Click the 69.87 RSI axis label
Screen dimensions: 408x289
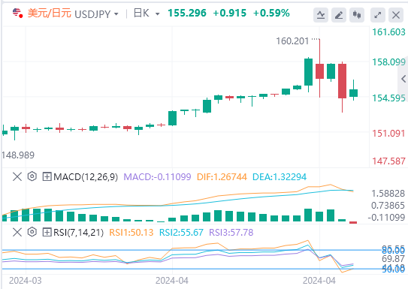pyautogui.click(x=393, y=259)
